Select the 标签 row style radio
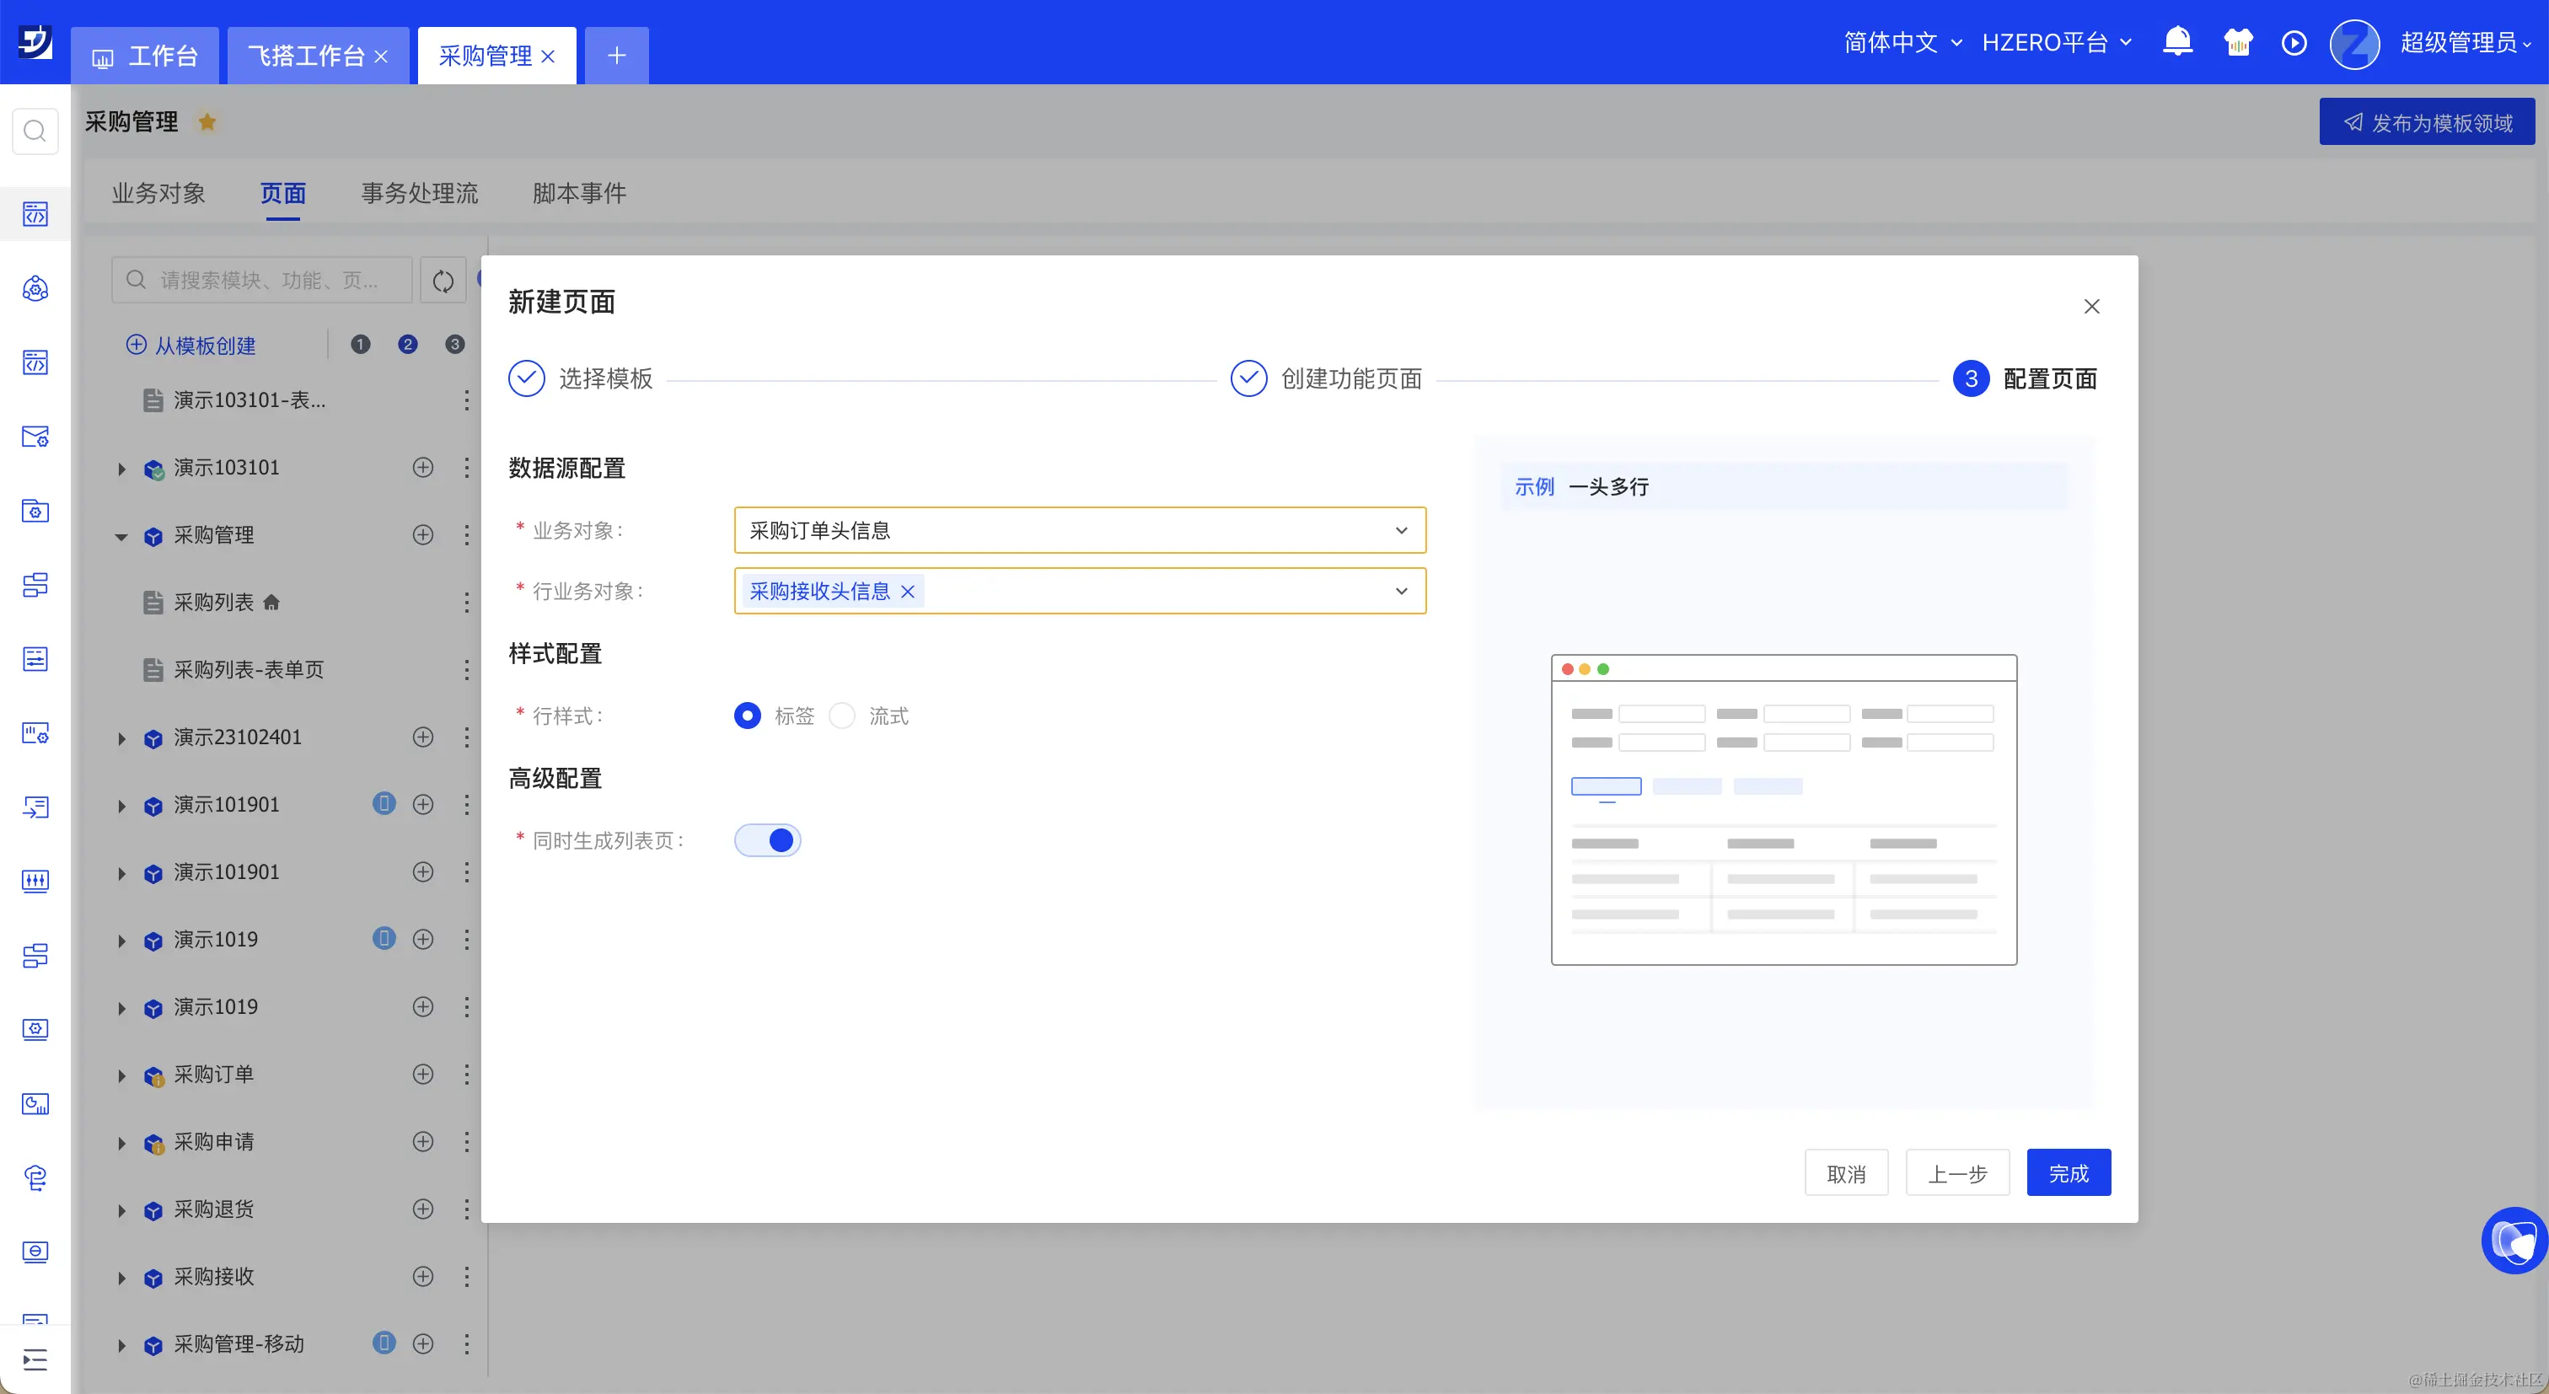 pyautogui.click(x=747, y=716)
